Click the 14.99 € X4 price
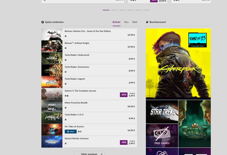Image resolution: width=227 pixels, height=155 pixels. tap(131, 130)
